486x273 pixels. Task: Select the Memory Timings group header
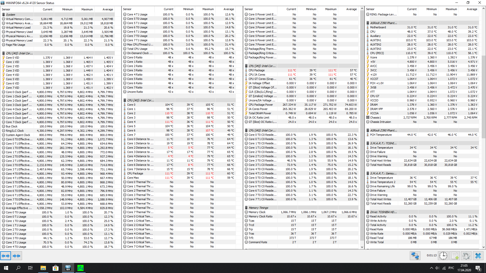(258, 208)
